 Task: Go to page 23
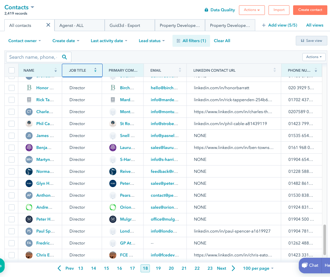click(210, 268)
